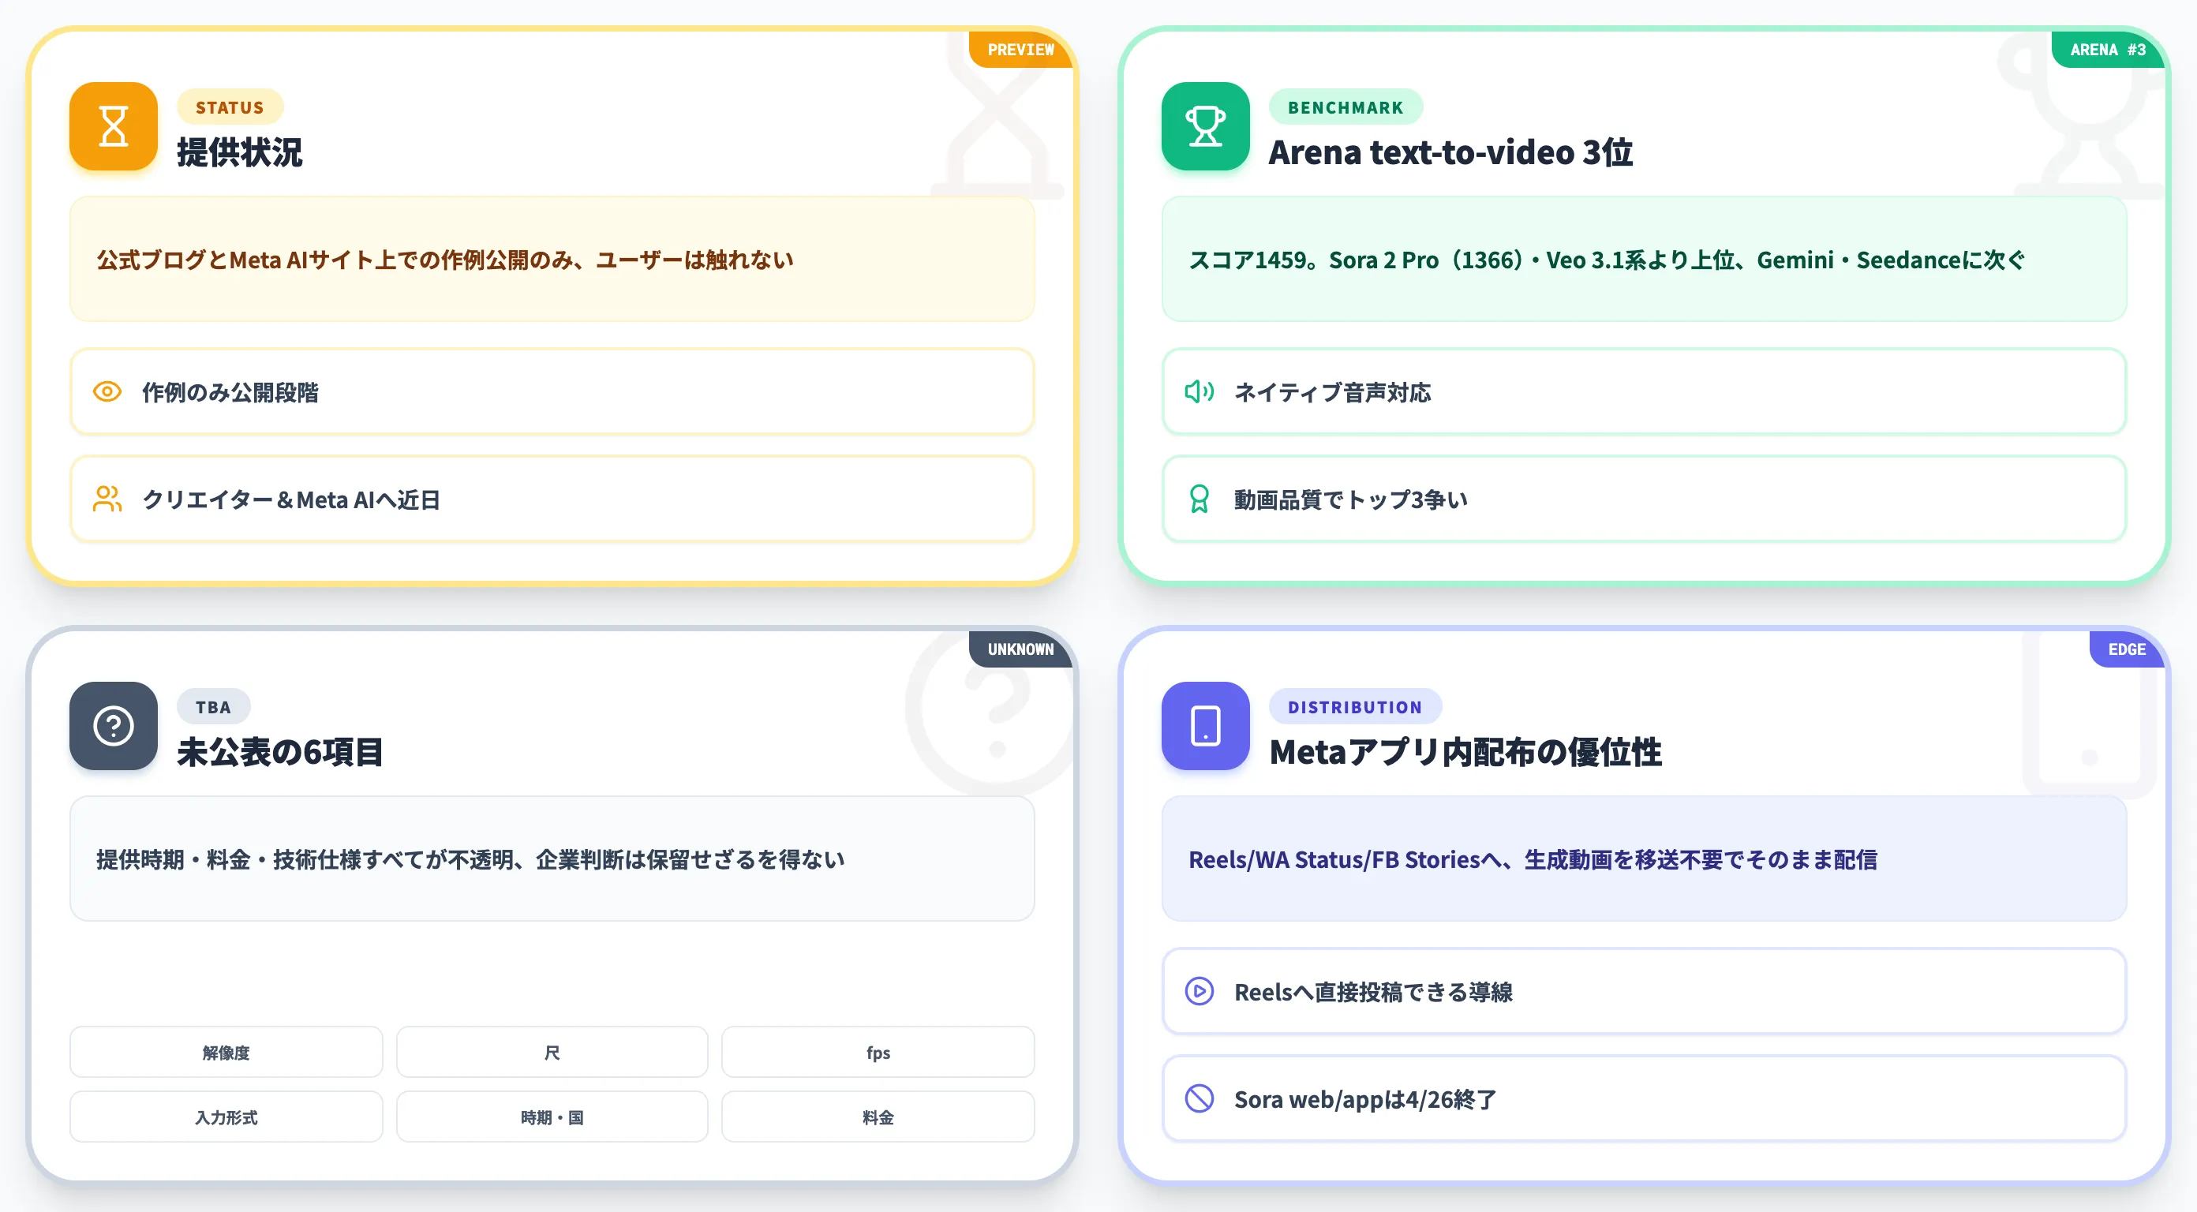Click the award ribbon icon beside 動画品質
2197x1212 pixels.
click(1200, 499)
